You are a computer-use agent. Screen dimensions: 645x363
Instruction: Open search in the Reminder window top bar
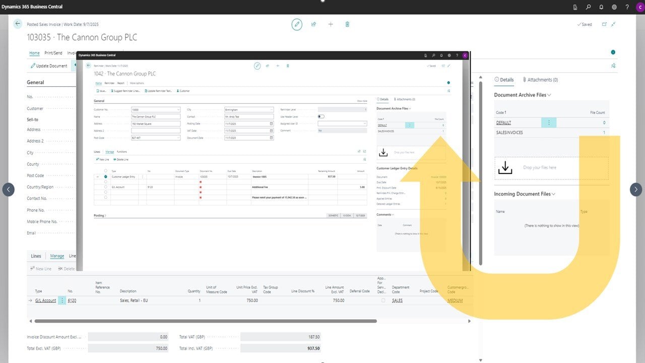[433, 55]
